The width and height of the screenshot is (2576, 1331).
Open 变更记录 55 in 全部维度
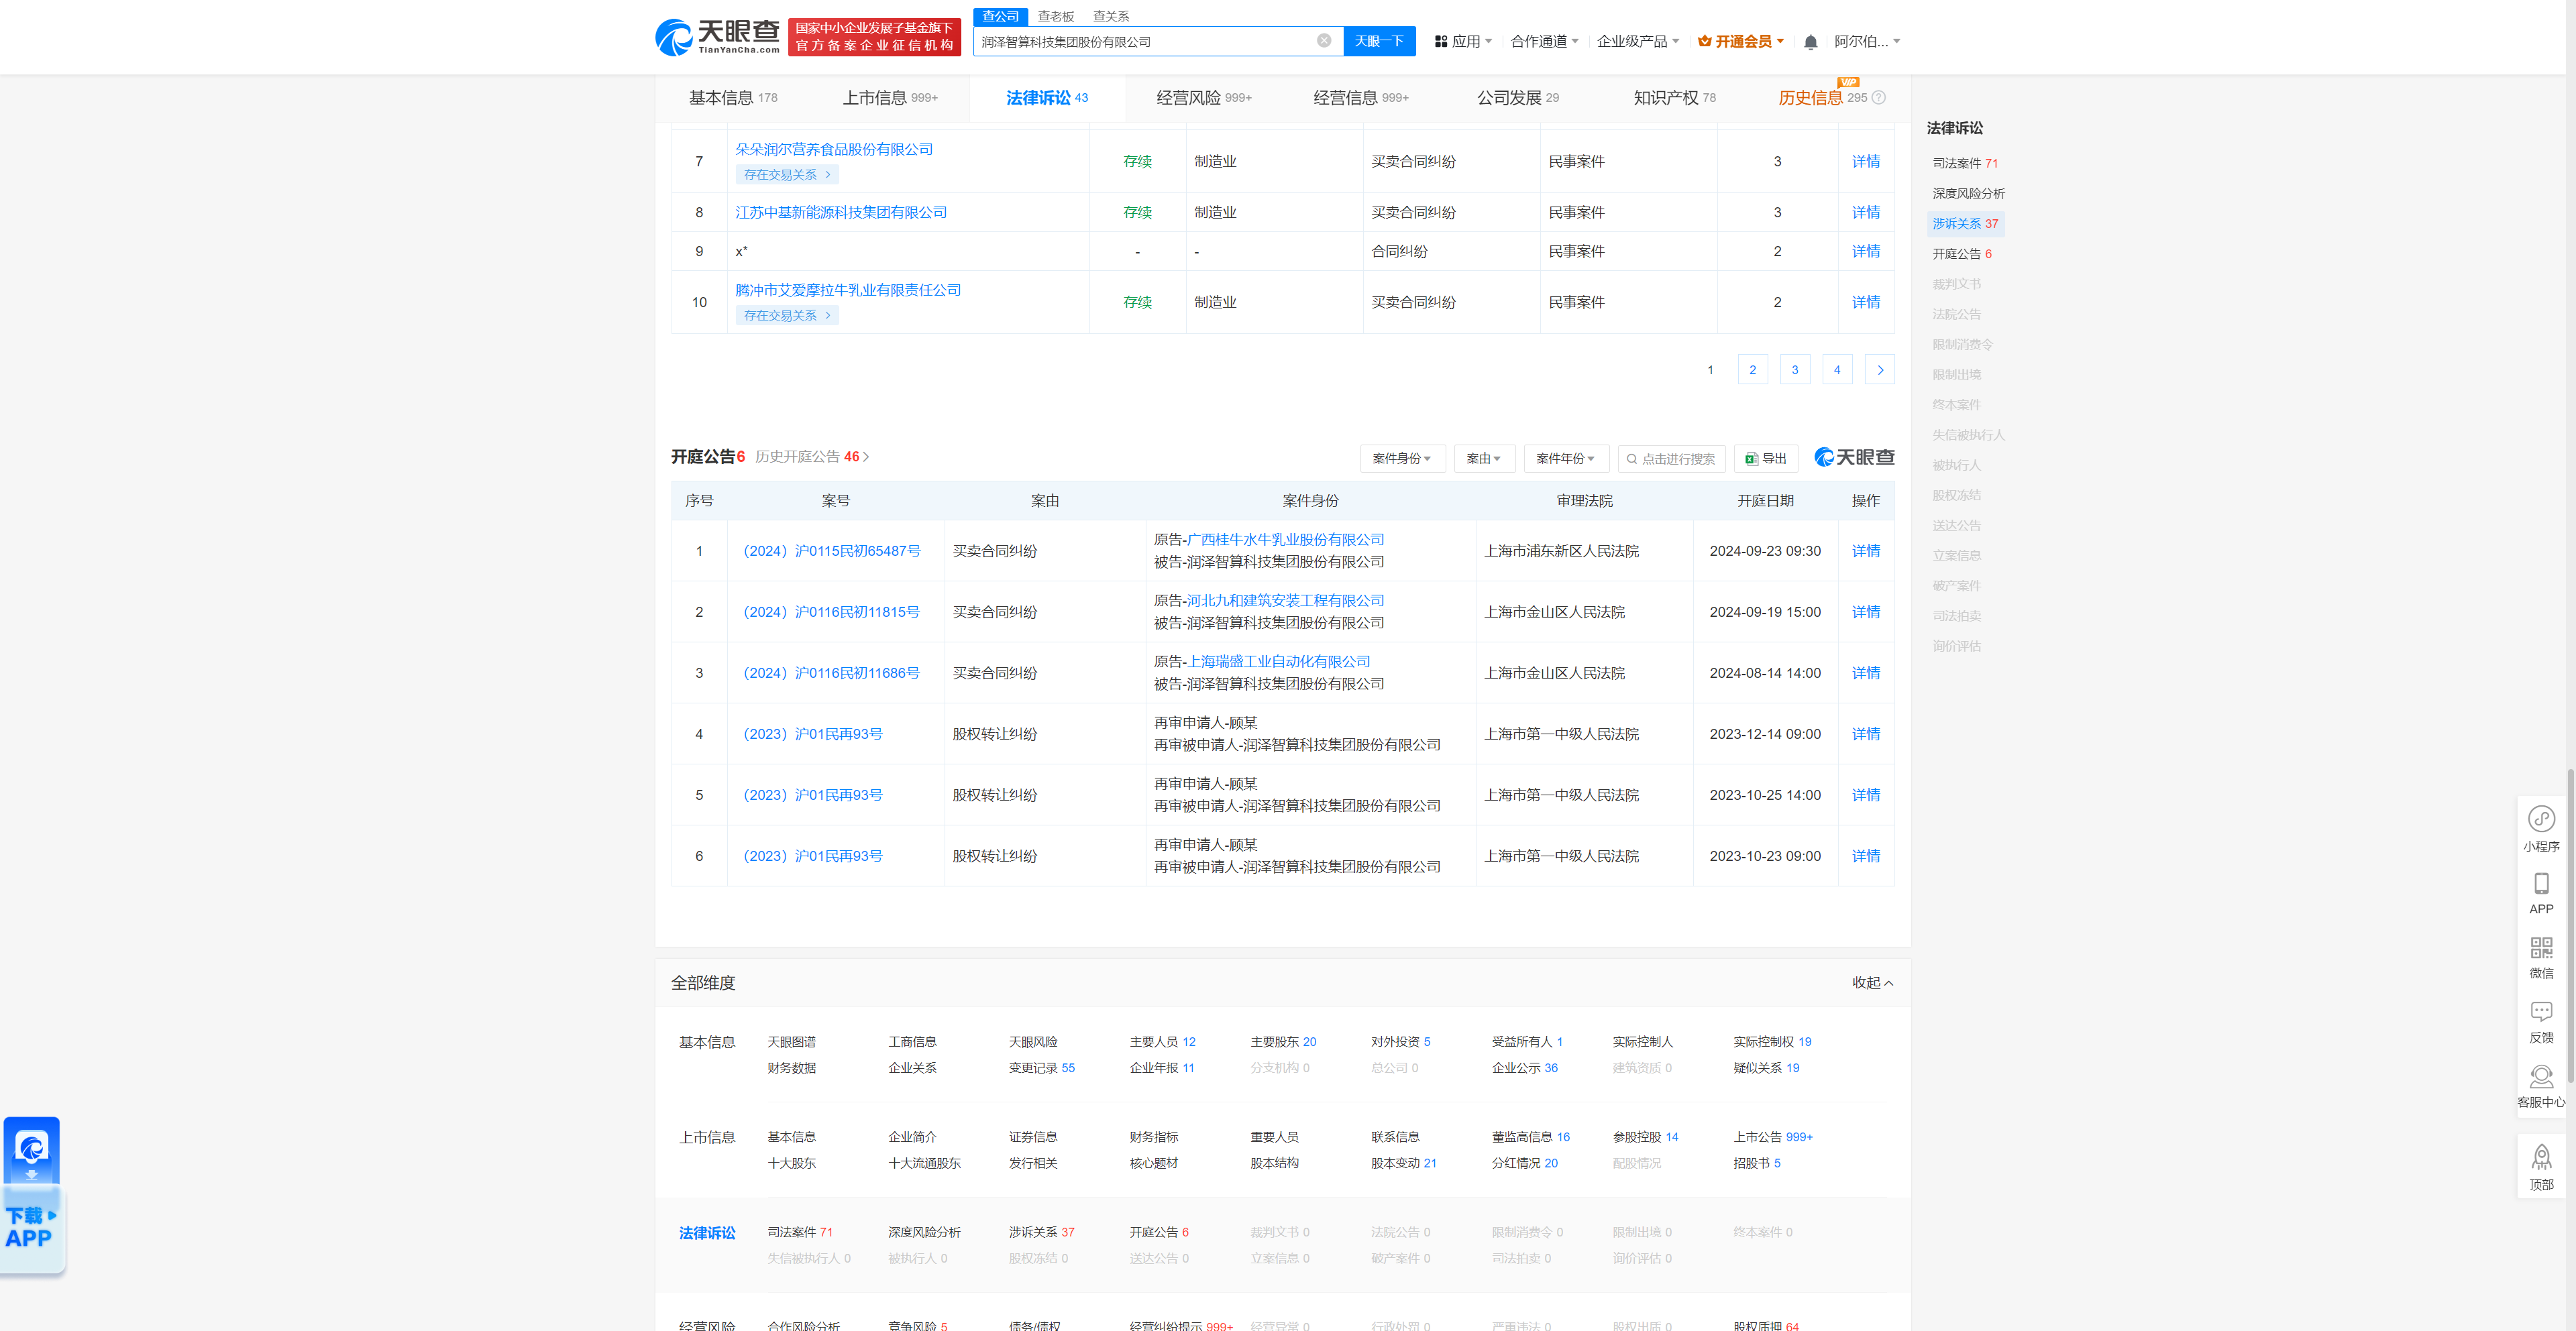pos(1042,1068)
